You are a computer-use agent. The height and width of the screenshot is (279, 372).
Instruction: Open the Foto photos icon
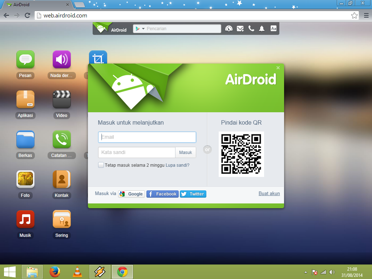[25, 179]
